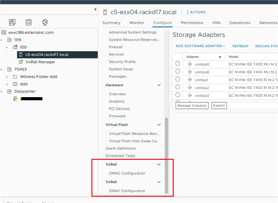Open the host's Datastores tab
Viewport: 278px width, 203px height.
click(240, 23)
